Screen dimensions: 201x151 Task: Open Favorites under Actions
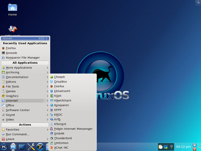[x=25, y=129]
